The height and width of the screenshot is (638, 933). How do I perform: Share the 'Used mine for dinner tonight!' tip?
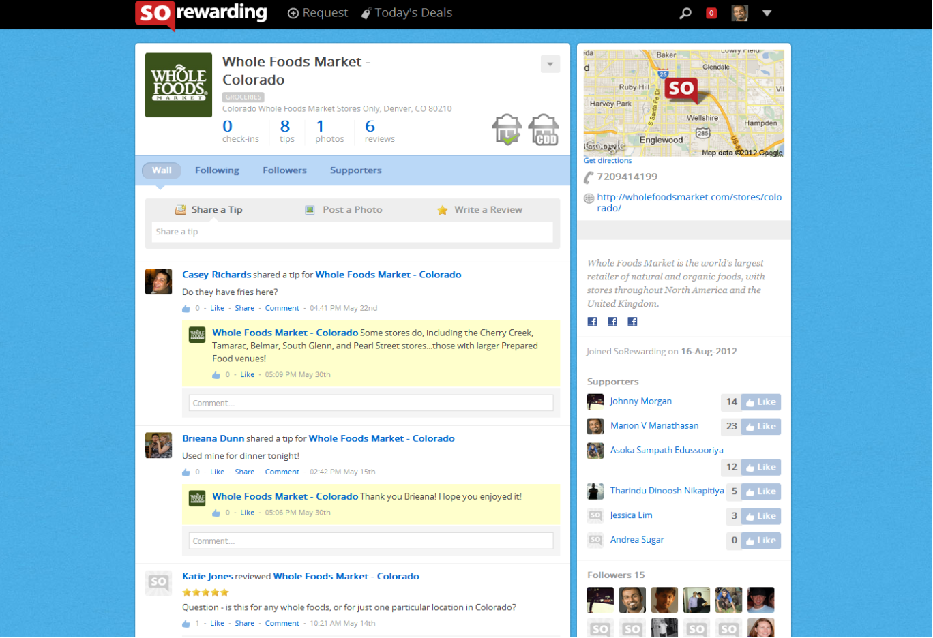[x=244, y=472]
